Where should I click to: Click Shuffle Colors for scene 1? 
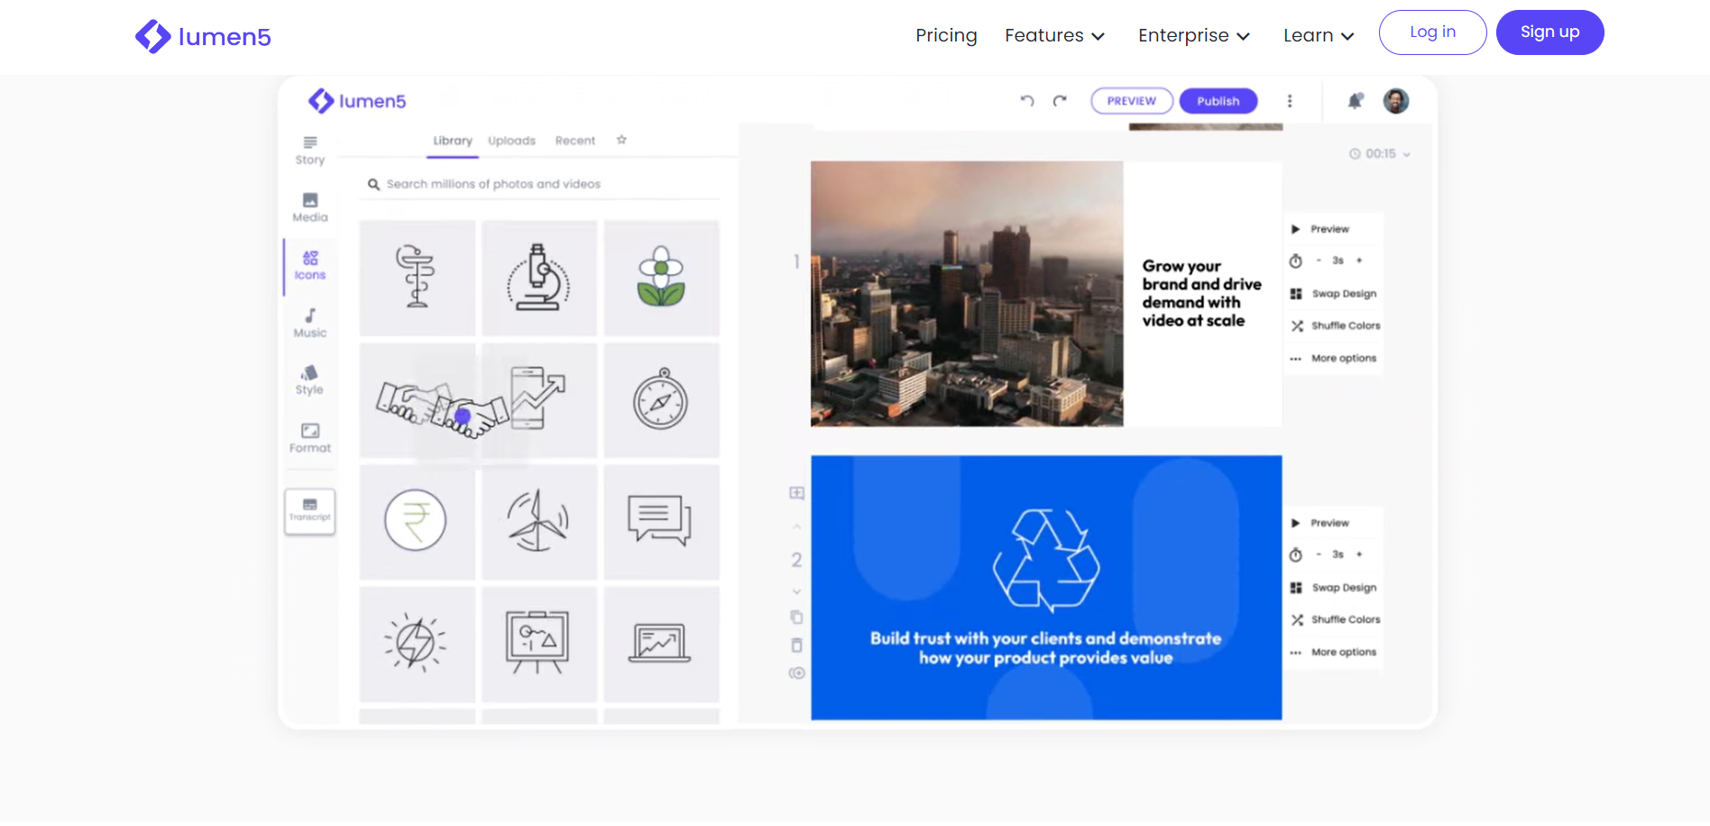point(1336,326)
